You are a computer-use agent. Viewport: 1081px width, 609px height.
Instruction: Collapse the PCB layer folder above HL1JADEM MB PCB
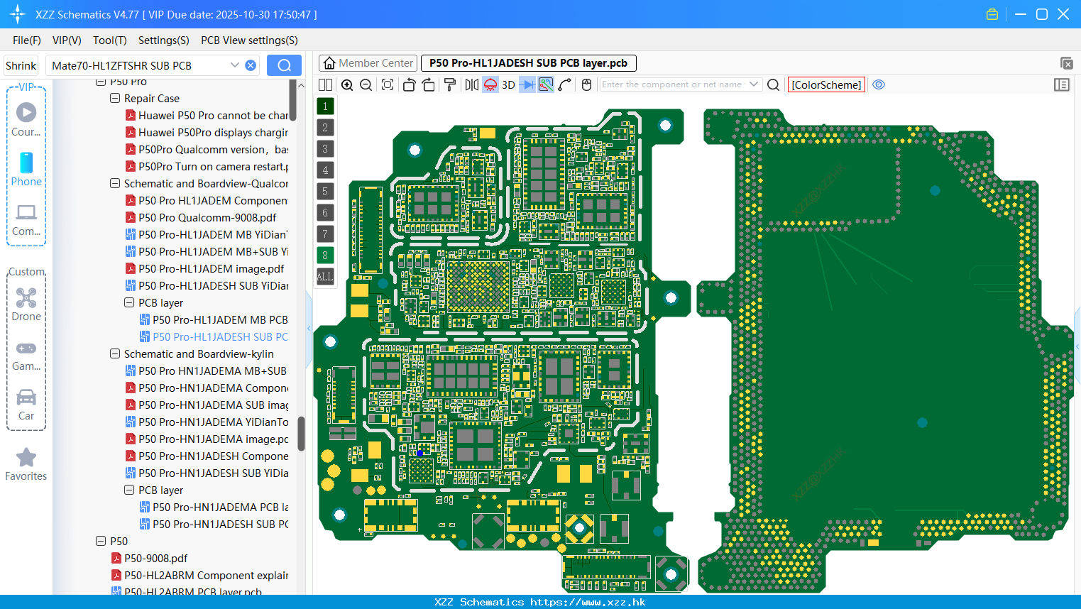tap(129, 302)
